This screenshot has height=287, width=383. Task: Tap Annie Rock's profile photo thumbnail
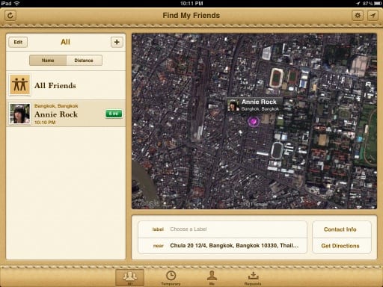20,114
